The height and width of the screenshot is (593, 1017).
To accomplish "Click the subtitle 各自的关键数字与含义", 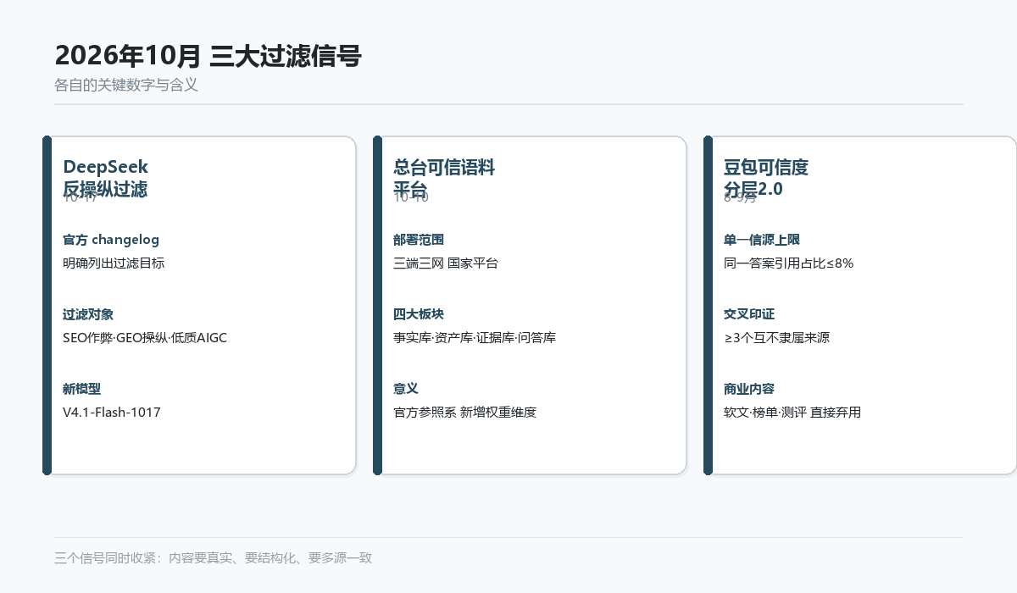I will (x=126, y=86).
